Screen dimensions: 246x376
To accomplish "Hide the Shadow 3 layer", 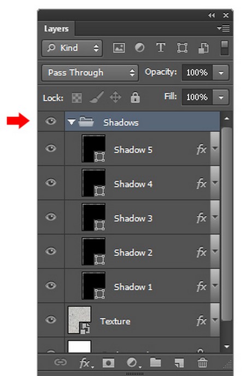I will [x=51, y=217].
